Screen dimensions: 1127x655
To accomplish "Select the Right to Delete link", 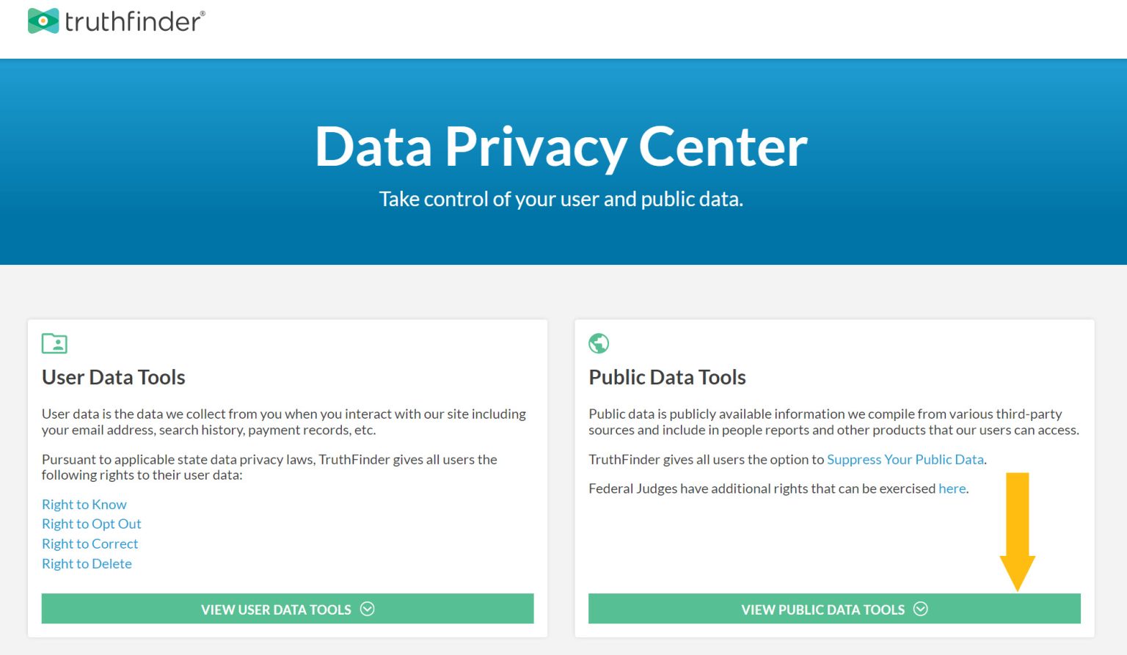I will click(x=87, y=563).
